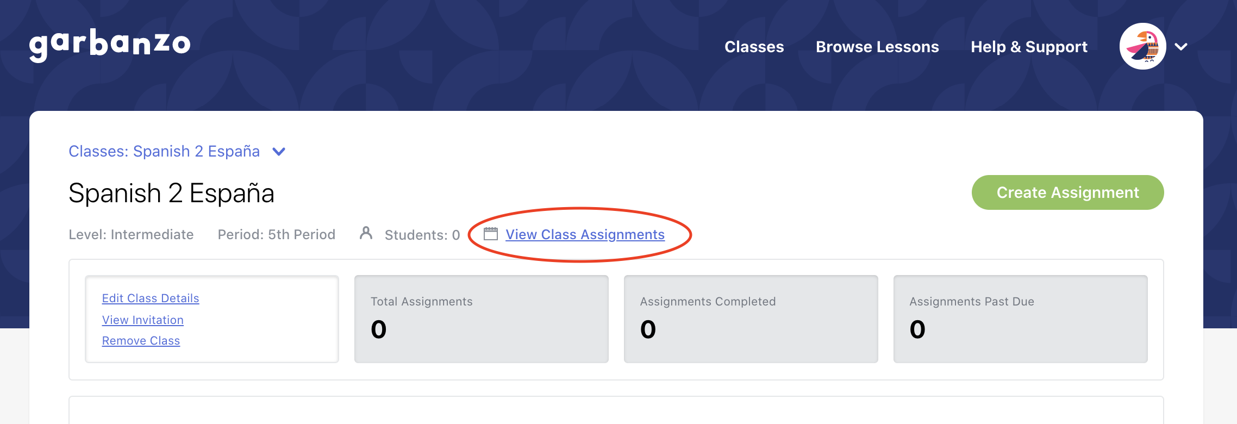The width and height of the screenshot is (1237, 424).
Task: Click the Total Assignments card
Action: tap(482, 318)
